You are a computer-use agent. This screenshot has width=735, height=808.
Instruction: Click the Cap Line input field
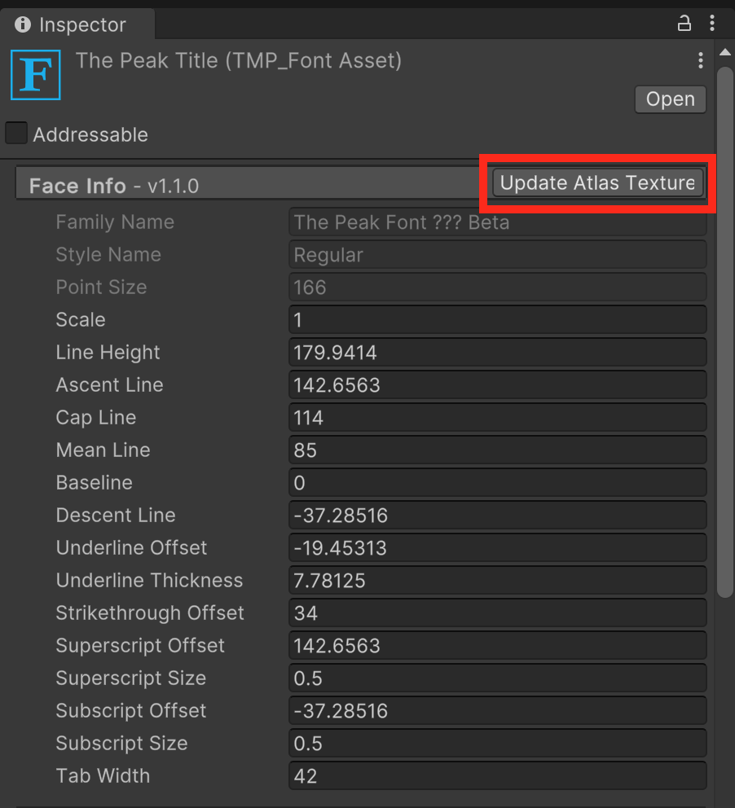click(497, 417)
